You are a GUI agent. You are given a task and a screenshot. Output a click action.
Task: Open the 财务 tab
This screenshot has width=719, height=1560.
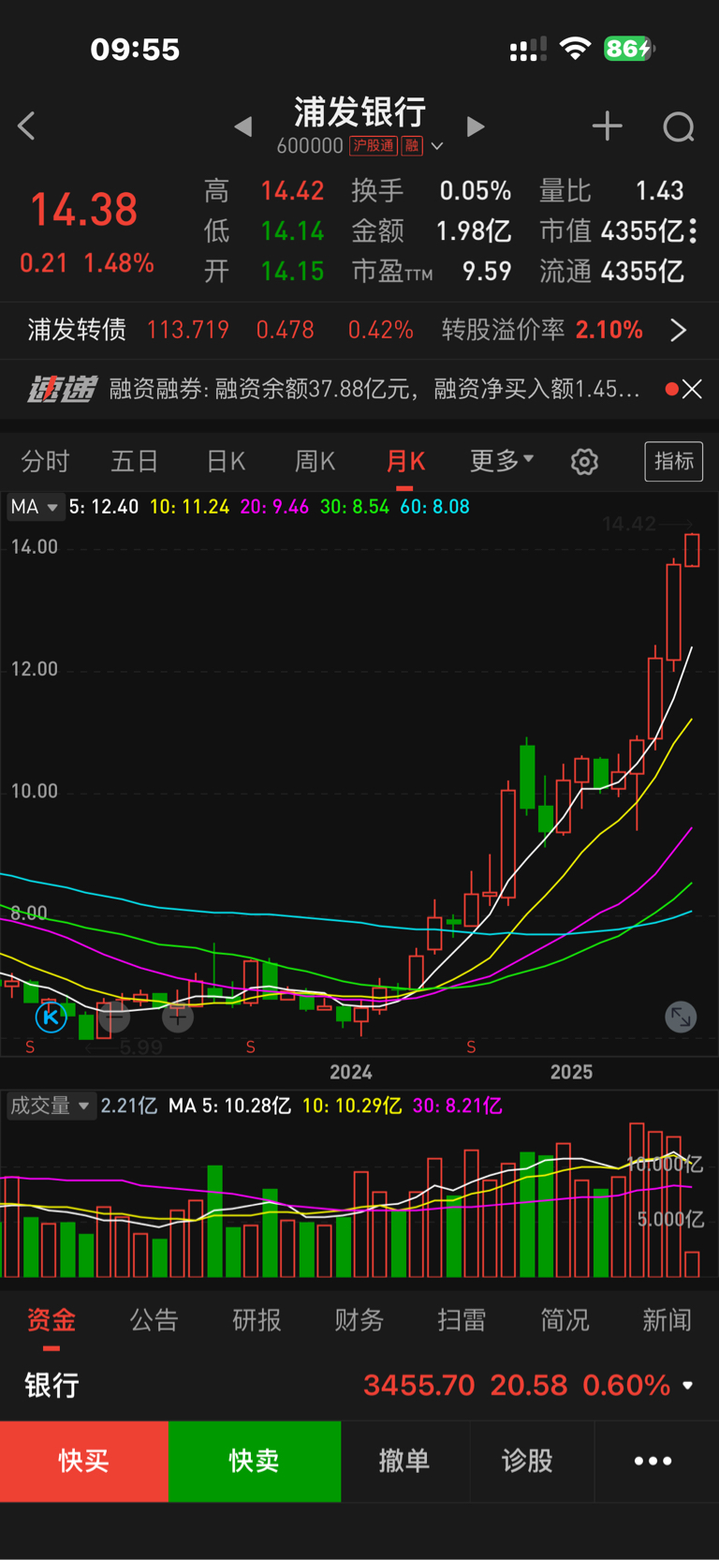point(359,1320)
